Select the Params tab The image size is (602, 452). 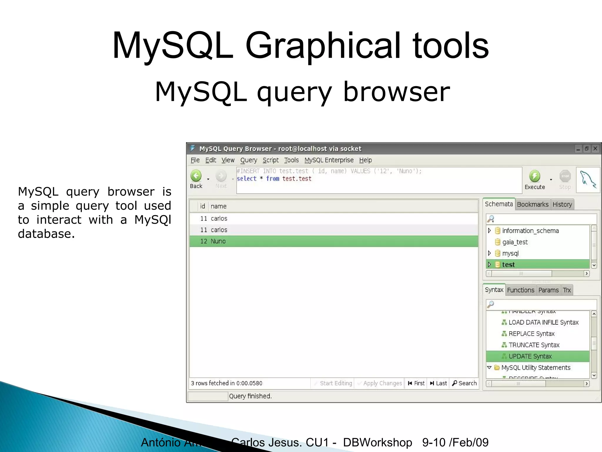(549, 290)
